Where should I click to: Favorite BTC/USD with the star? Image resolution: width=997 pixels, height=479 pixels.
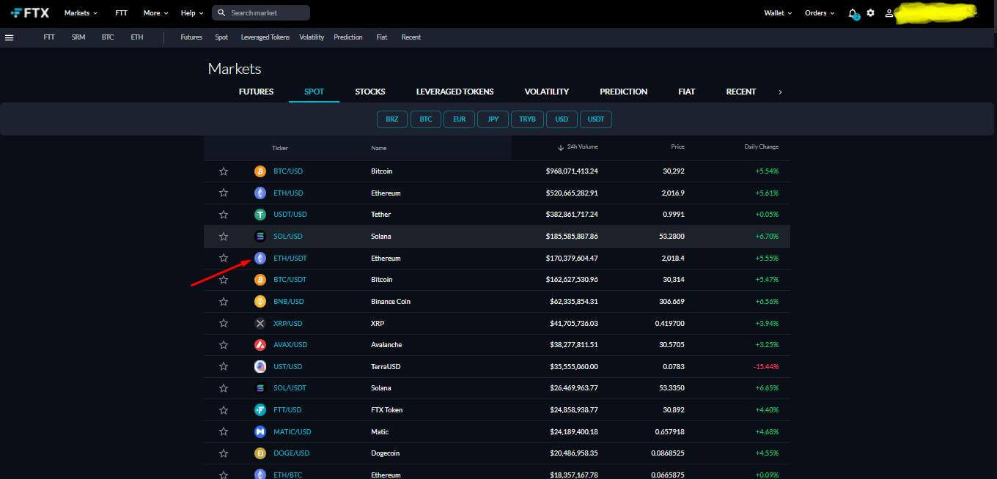[224, 171]
